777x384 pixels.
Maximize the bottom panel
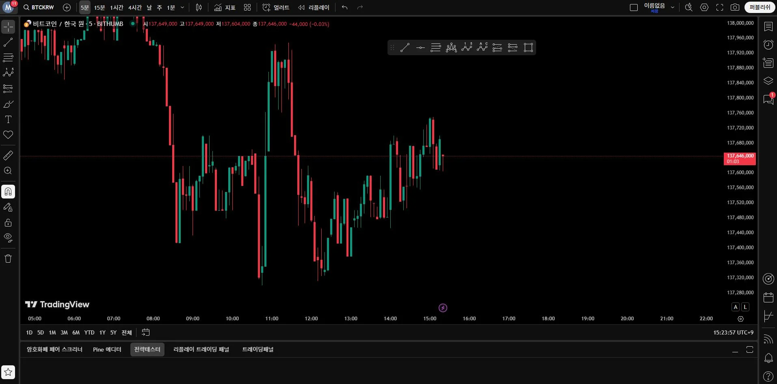click(750, 349)
